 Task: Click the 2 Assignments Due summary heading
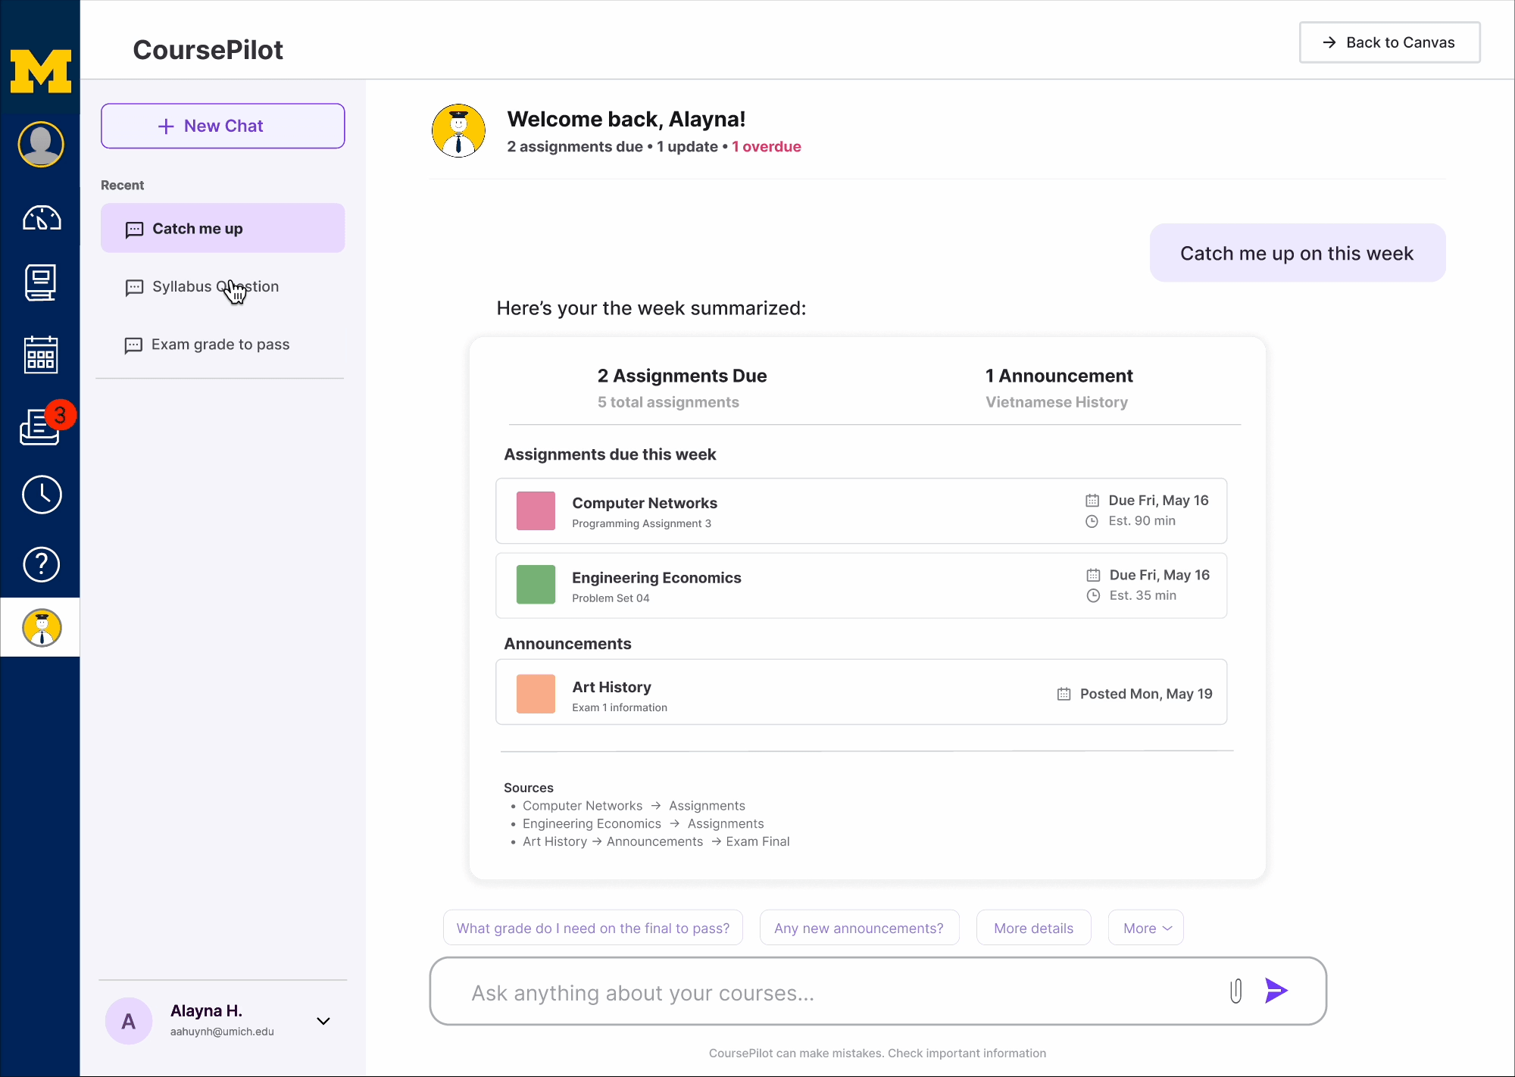(682, 376)
